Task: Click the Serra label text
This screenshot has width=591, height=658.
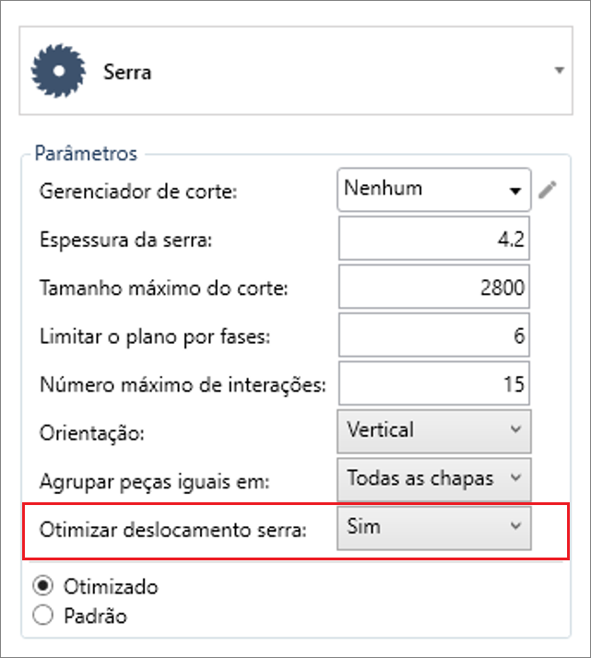Action: click(127, 72)
